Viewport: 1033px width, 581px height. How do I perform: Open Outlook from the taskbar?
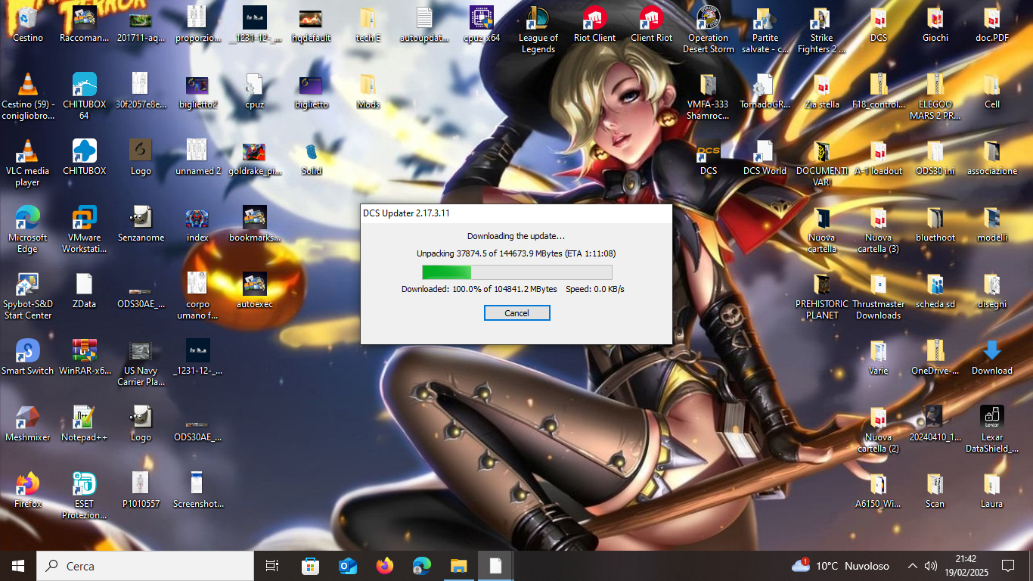pyautogui.click(x=347, y=566)
